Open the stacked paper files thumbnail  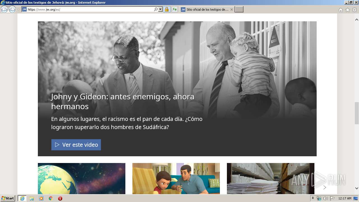click(271, 178)
